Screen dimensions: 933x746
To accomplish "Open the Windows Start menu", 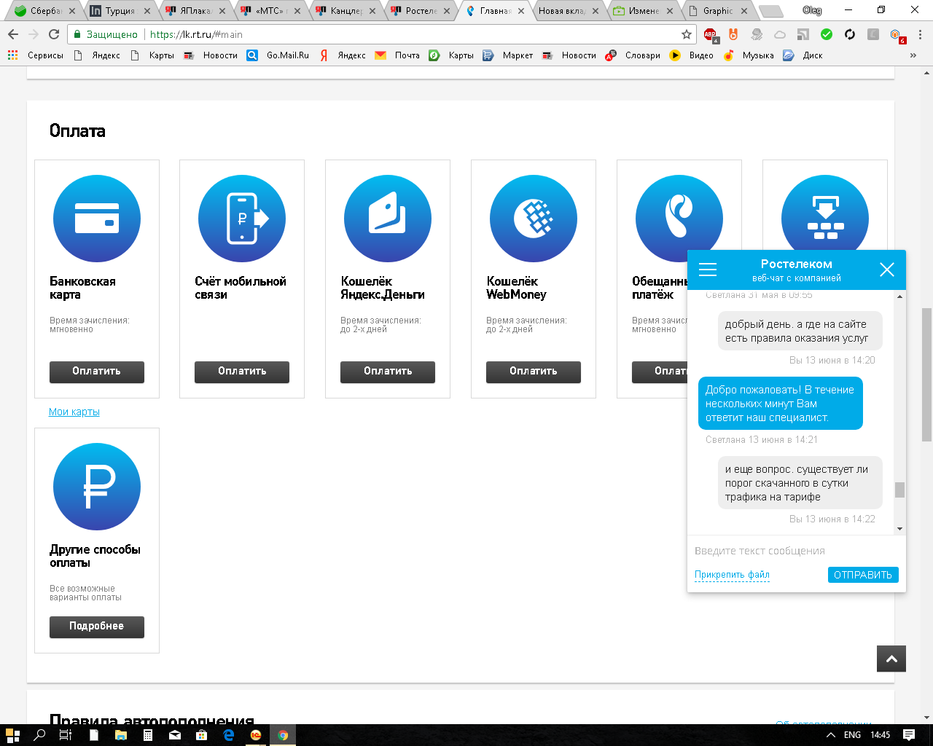I will (12, 735).
